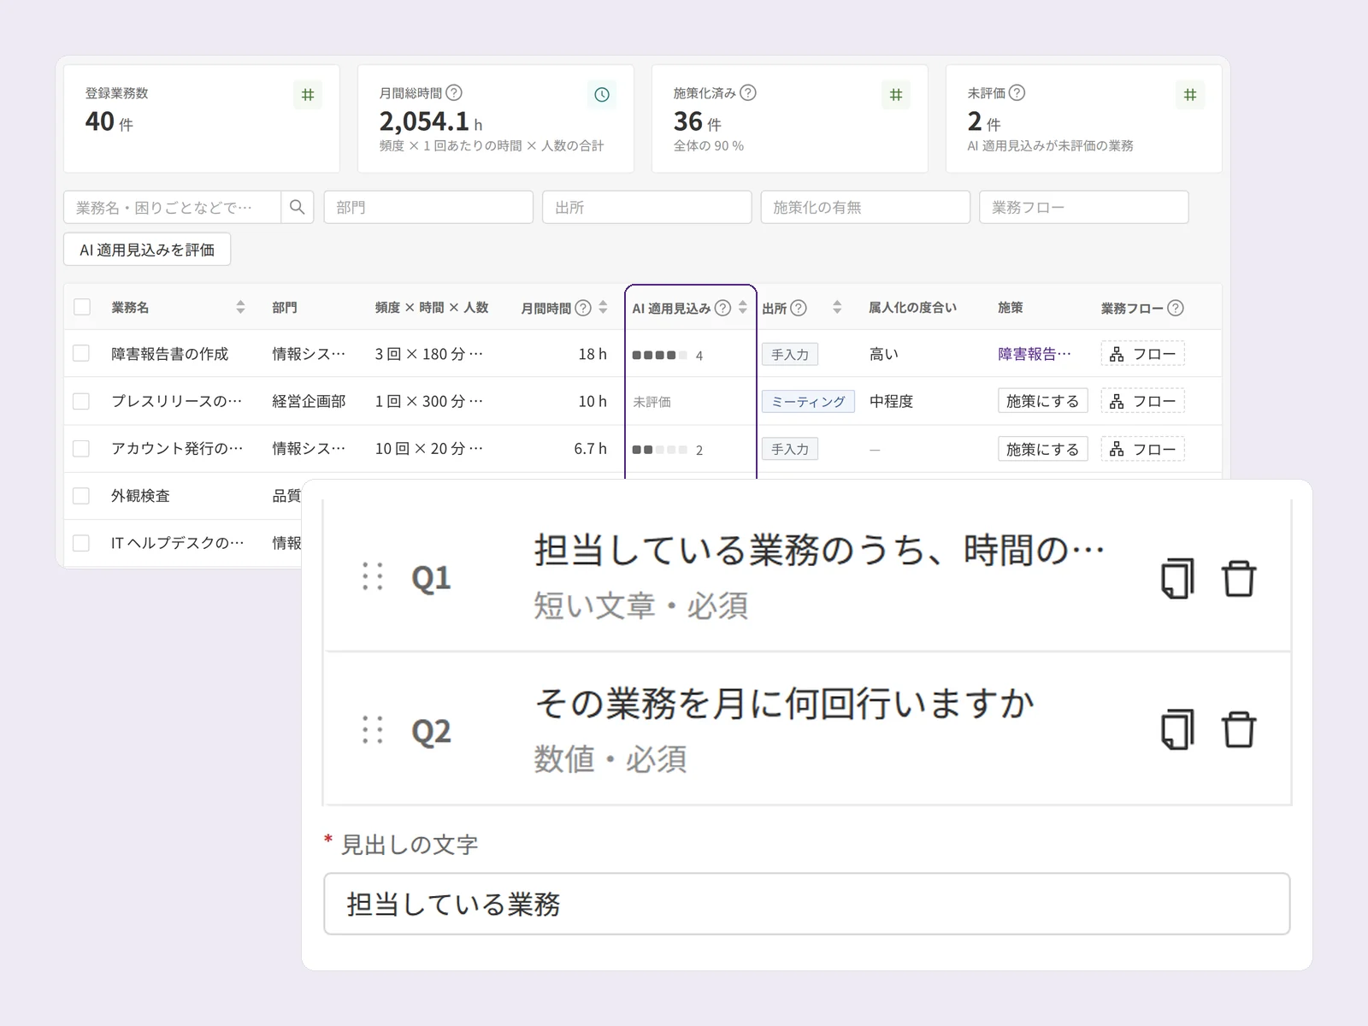Delete question Q1 with trash icon
Screen dimensions: 1368x1026
coord(1238,579)
